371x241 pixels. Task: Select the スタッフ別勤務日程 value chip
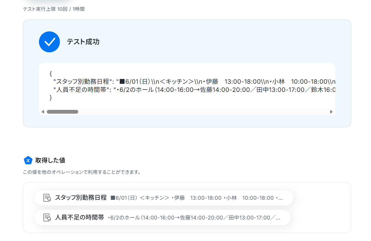click(x=164, y=198)
